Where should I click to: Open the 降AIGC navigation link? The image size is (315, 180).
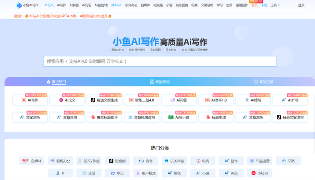[117, 5]
